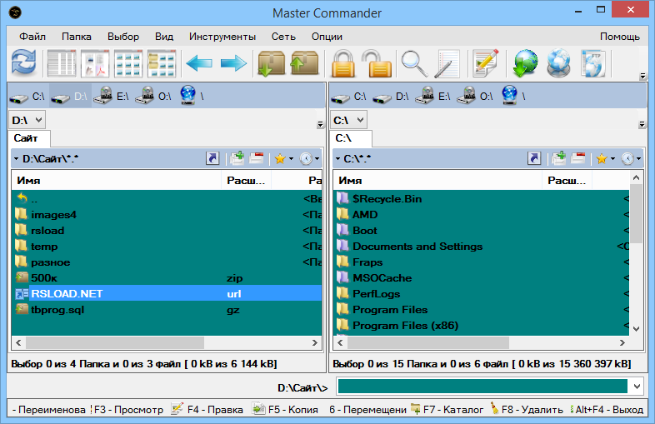Expand the D:\Сайт\*.* path arrow

[16, 159]
